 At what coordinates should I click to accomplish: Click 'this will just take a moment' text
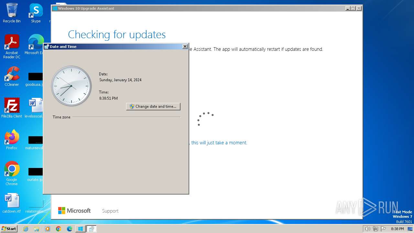click(219, 143)
